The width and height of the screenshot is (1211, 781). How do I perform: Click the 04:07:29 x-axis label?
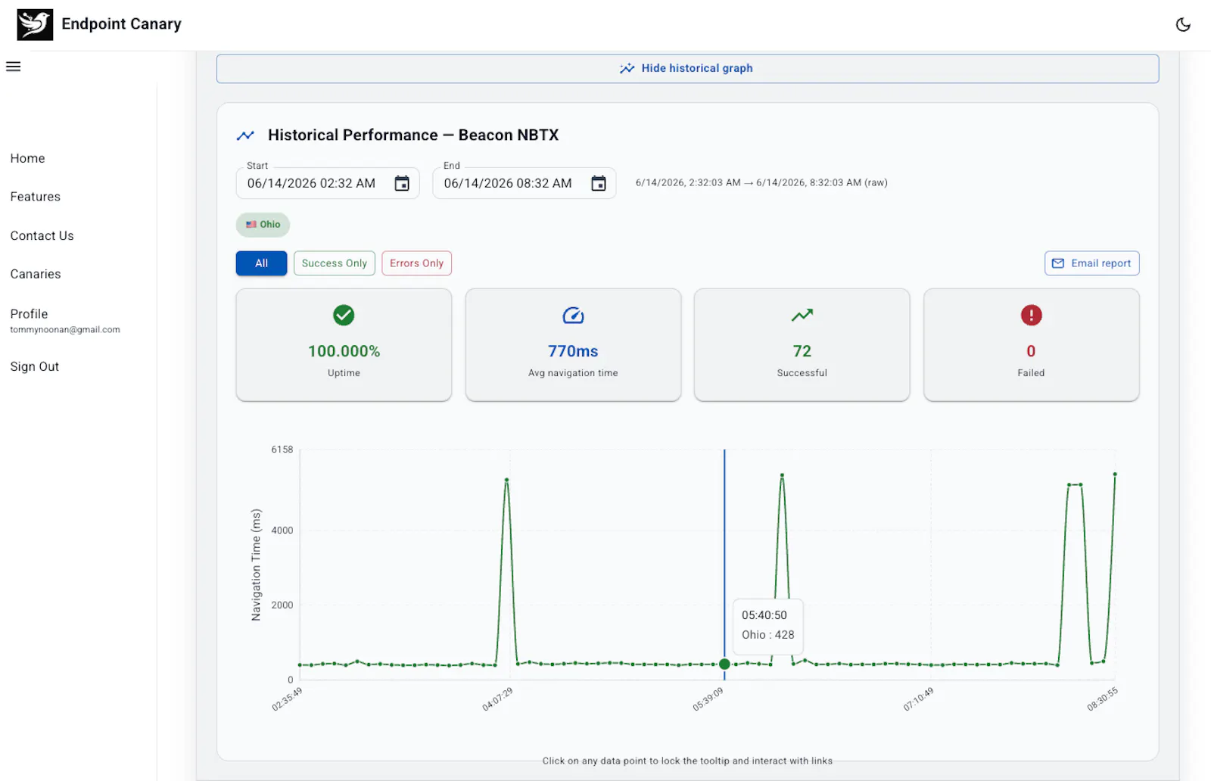point(497,699)
